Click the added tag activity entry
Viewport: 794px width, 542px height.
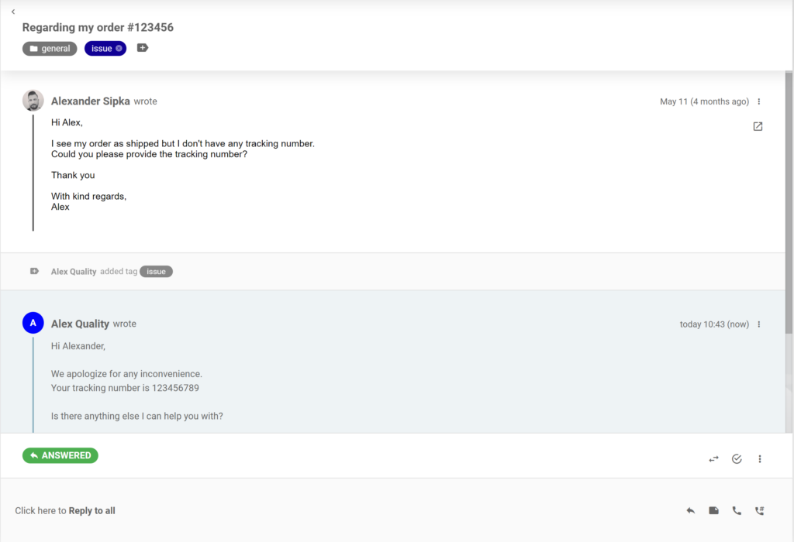pos(101,271)
